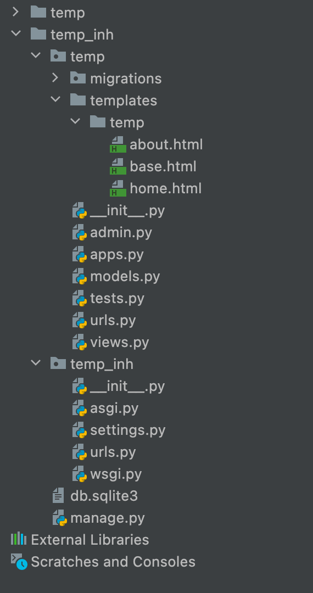313x593 pixels.
Task: Select the External Libraries node label
Action: [90, 540]
